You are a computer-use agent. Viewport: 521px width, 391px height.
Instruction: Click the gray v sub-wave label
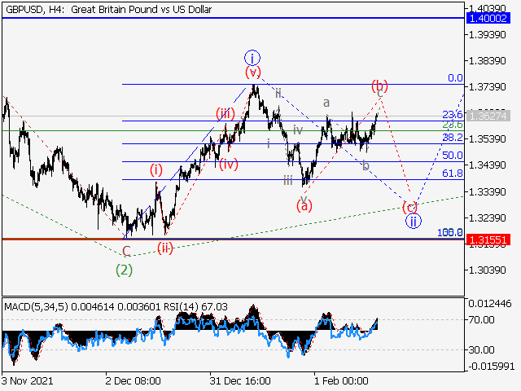[304, 199]
